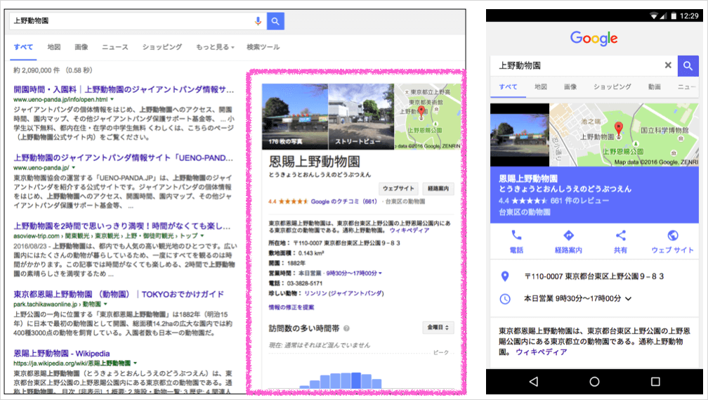Tap the mobile 地図 tab
The width and height of the screenshot is (708, 400).
point(541,86)
